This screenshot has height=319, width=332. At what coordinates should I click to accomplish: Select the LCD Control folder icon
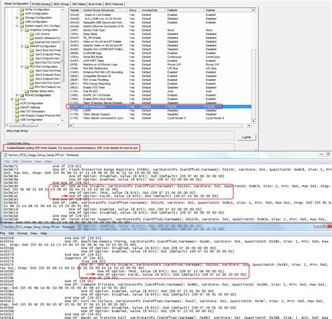[32, 34]
